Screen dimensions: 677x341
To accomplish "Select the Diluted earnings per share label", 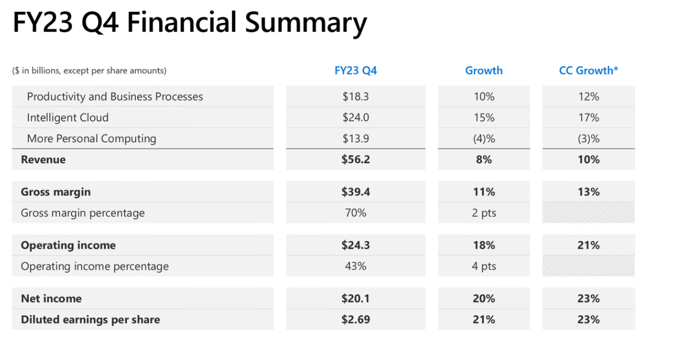I will pyautogui.click(x=90, y=320).
